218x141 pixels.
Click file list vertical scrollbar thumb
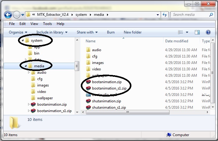[213, 73]
